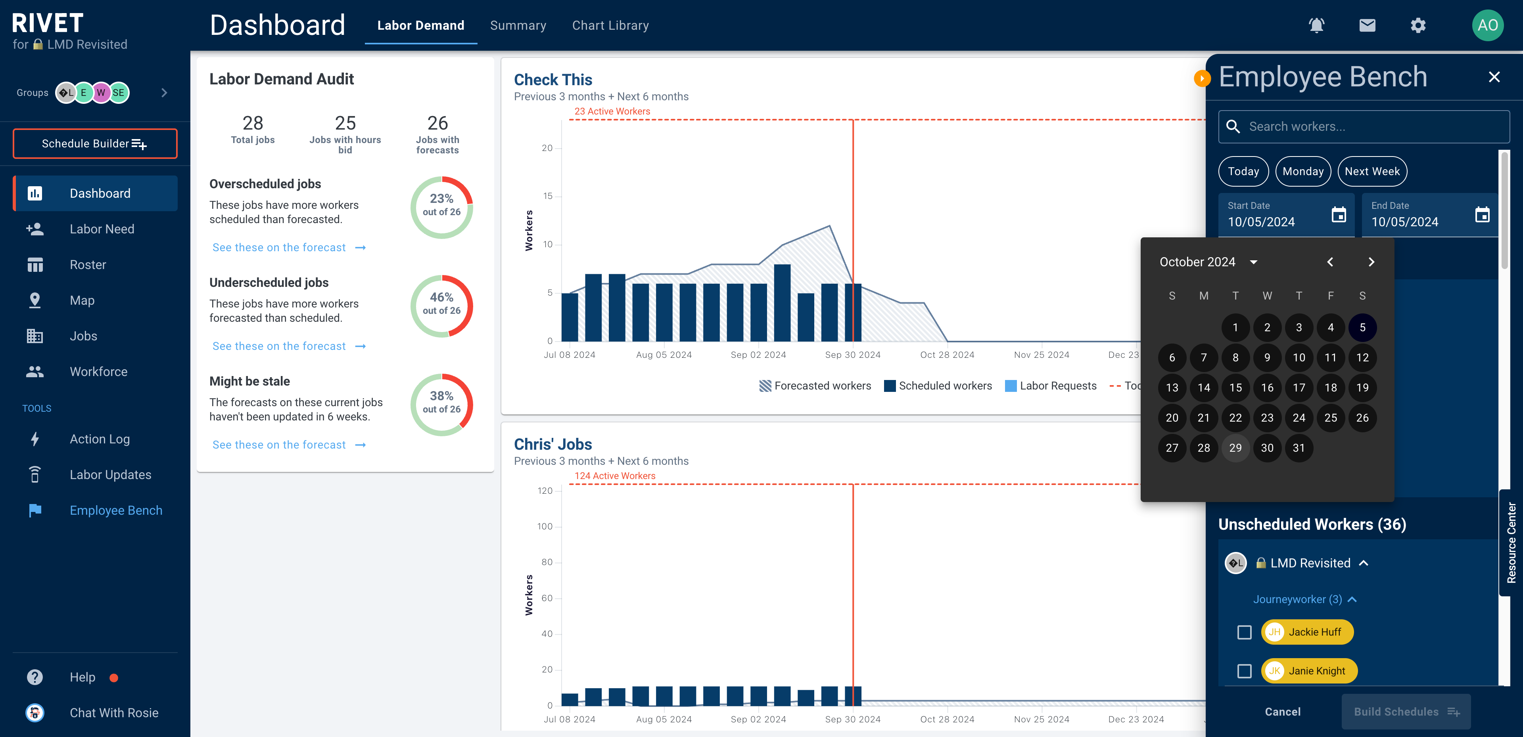
Task: Switch to the Summary tab
Action: click(518, 25)
